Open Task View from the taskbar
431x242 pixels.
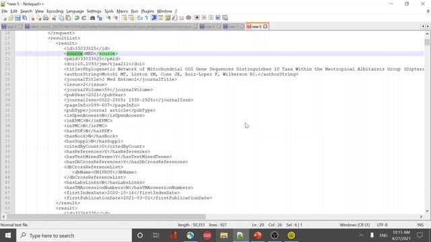coord(156,235)
